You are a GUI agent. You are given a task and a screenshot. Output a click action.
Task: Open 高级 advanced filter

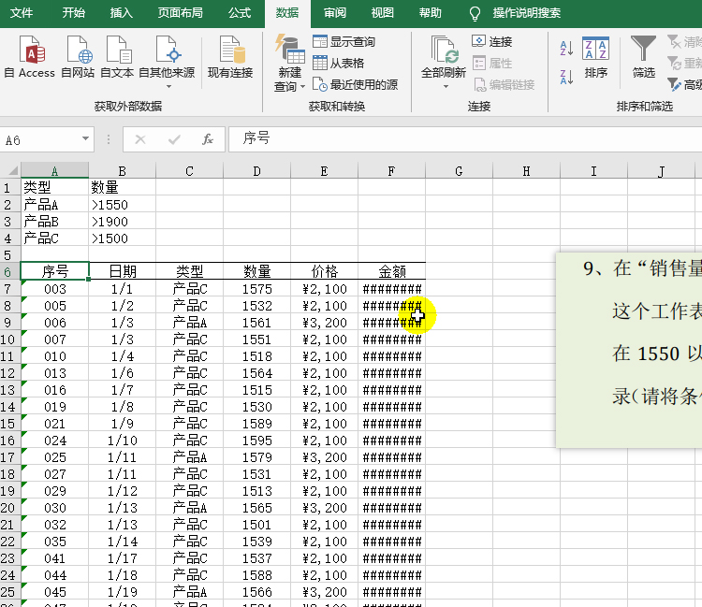(x=684, y=84)
